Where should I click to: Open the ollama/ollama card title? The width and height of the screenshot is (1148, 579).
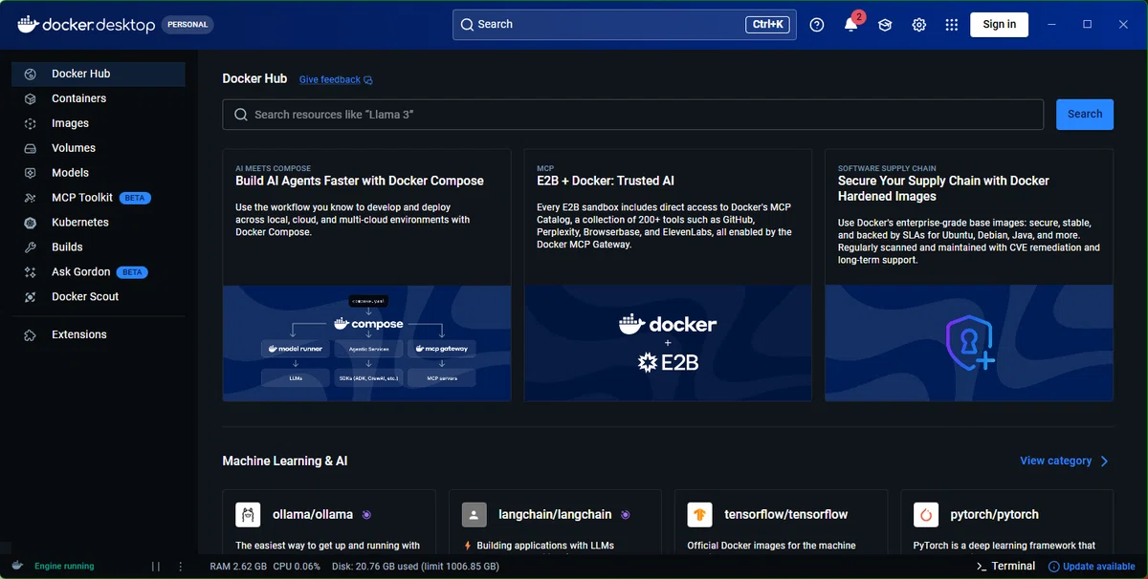[x=313, y=514]
